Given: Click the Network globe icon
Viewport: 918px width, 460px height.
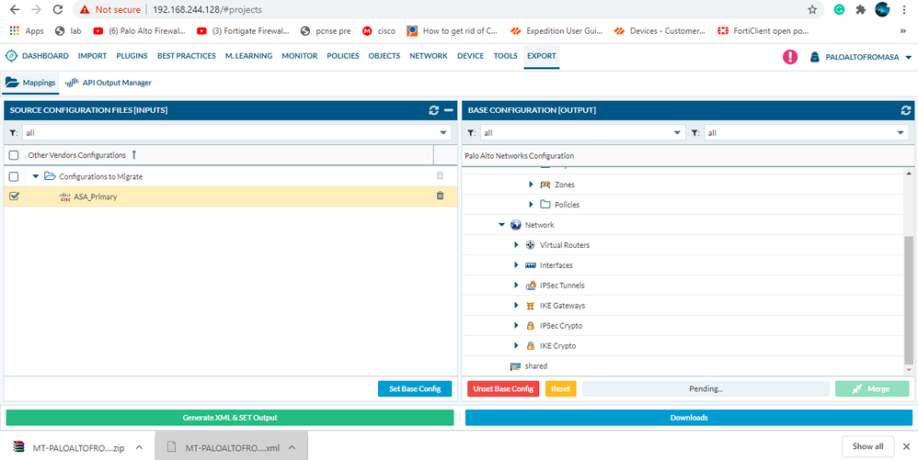Looking at the screenshot, I should tap(516, 224).
